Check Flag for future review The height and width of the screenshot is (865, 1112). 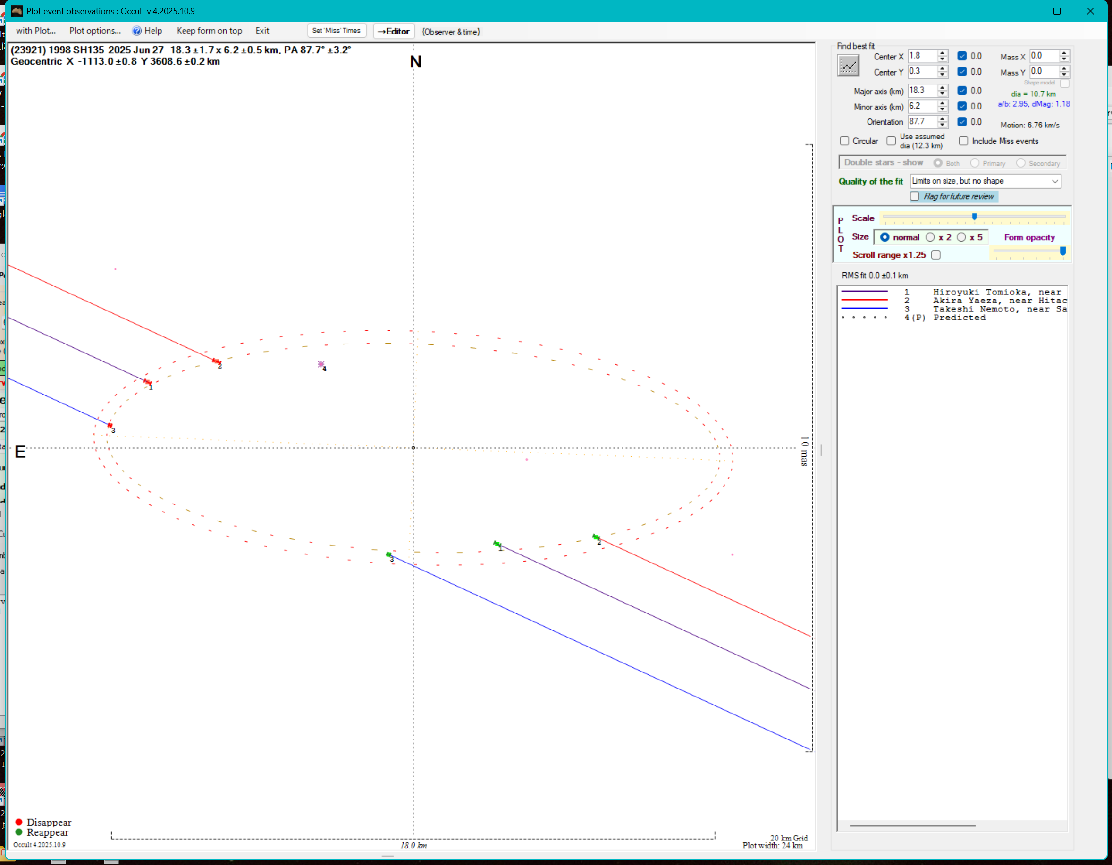pyautogui.click(x=915, y=196)
